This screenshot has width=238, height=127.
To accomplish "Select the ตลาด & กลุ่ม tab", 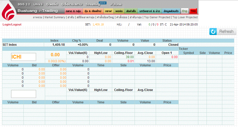I will 73,11.
